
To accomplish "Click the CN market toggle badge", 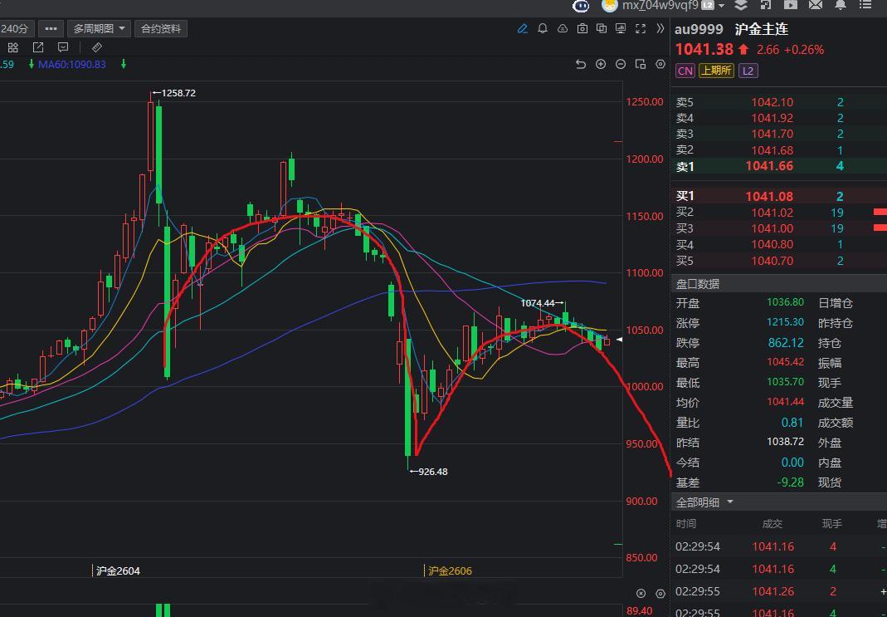I will coord(685,71).
